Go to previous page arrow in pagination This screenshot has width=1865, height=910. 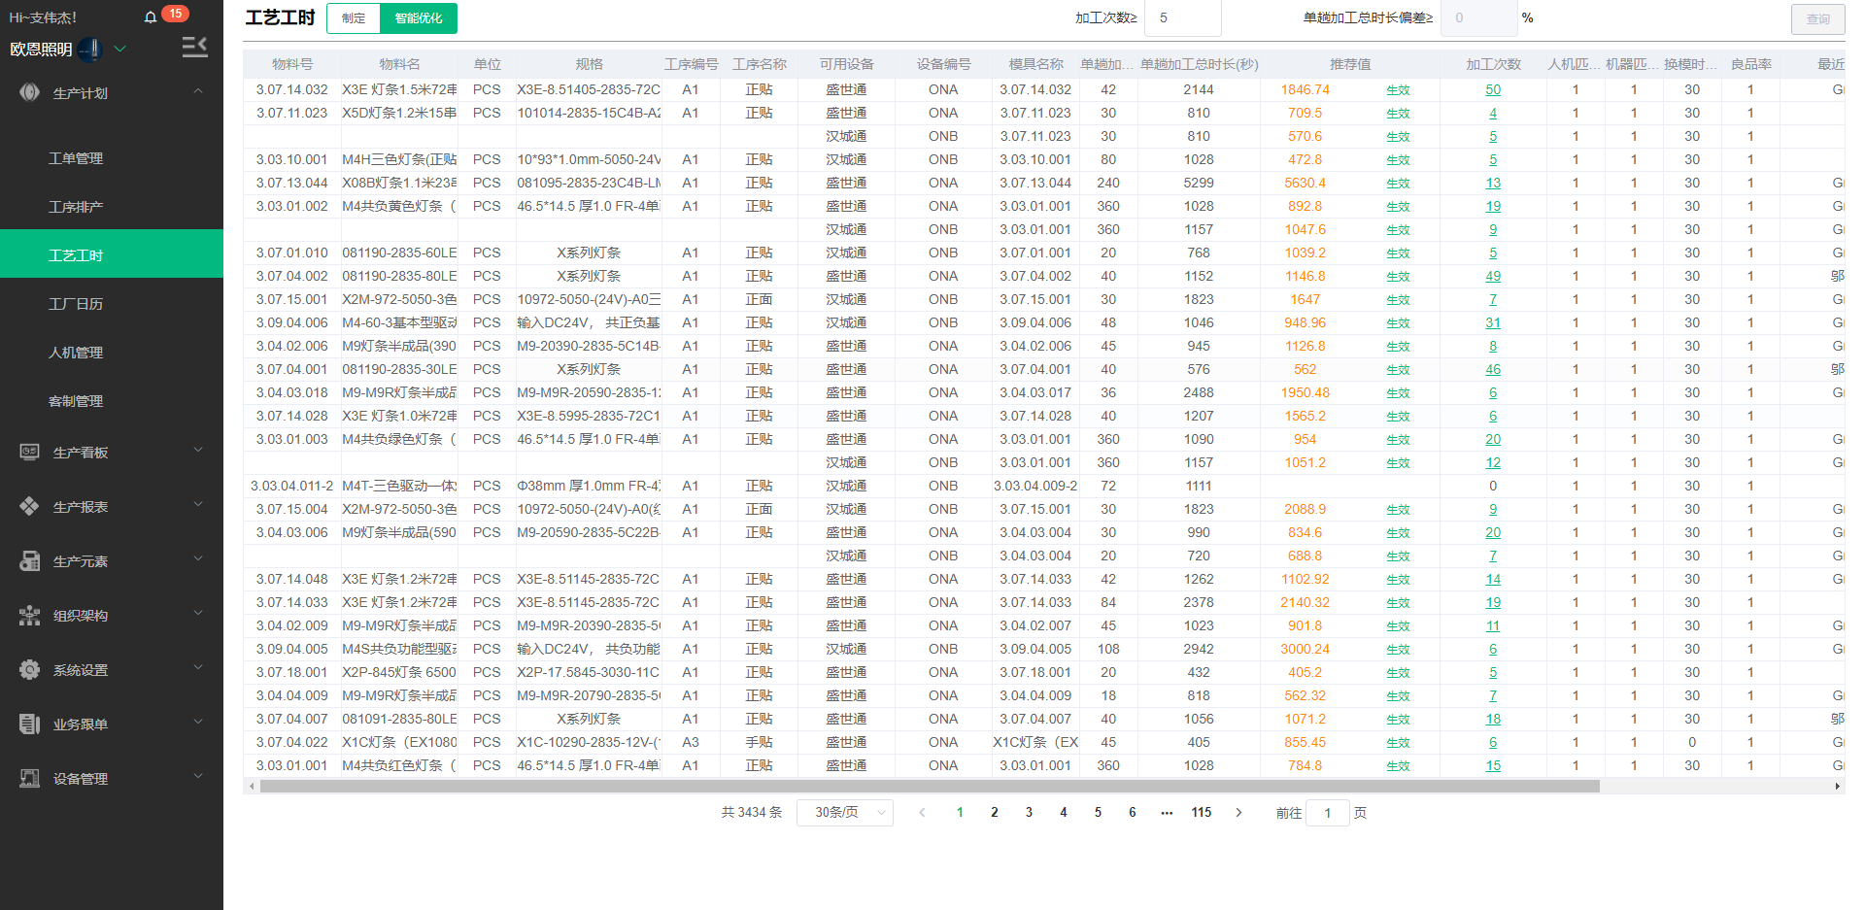pos(922,813)
